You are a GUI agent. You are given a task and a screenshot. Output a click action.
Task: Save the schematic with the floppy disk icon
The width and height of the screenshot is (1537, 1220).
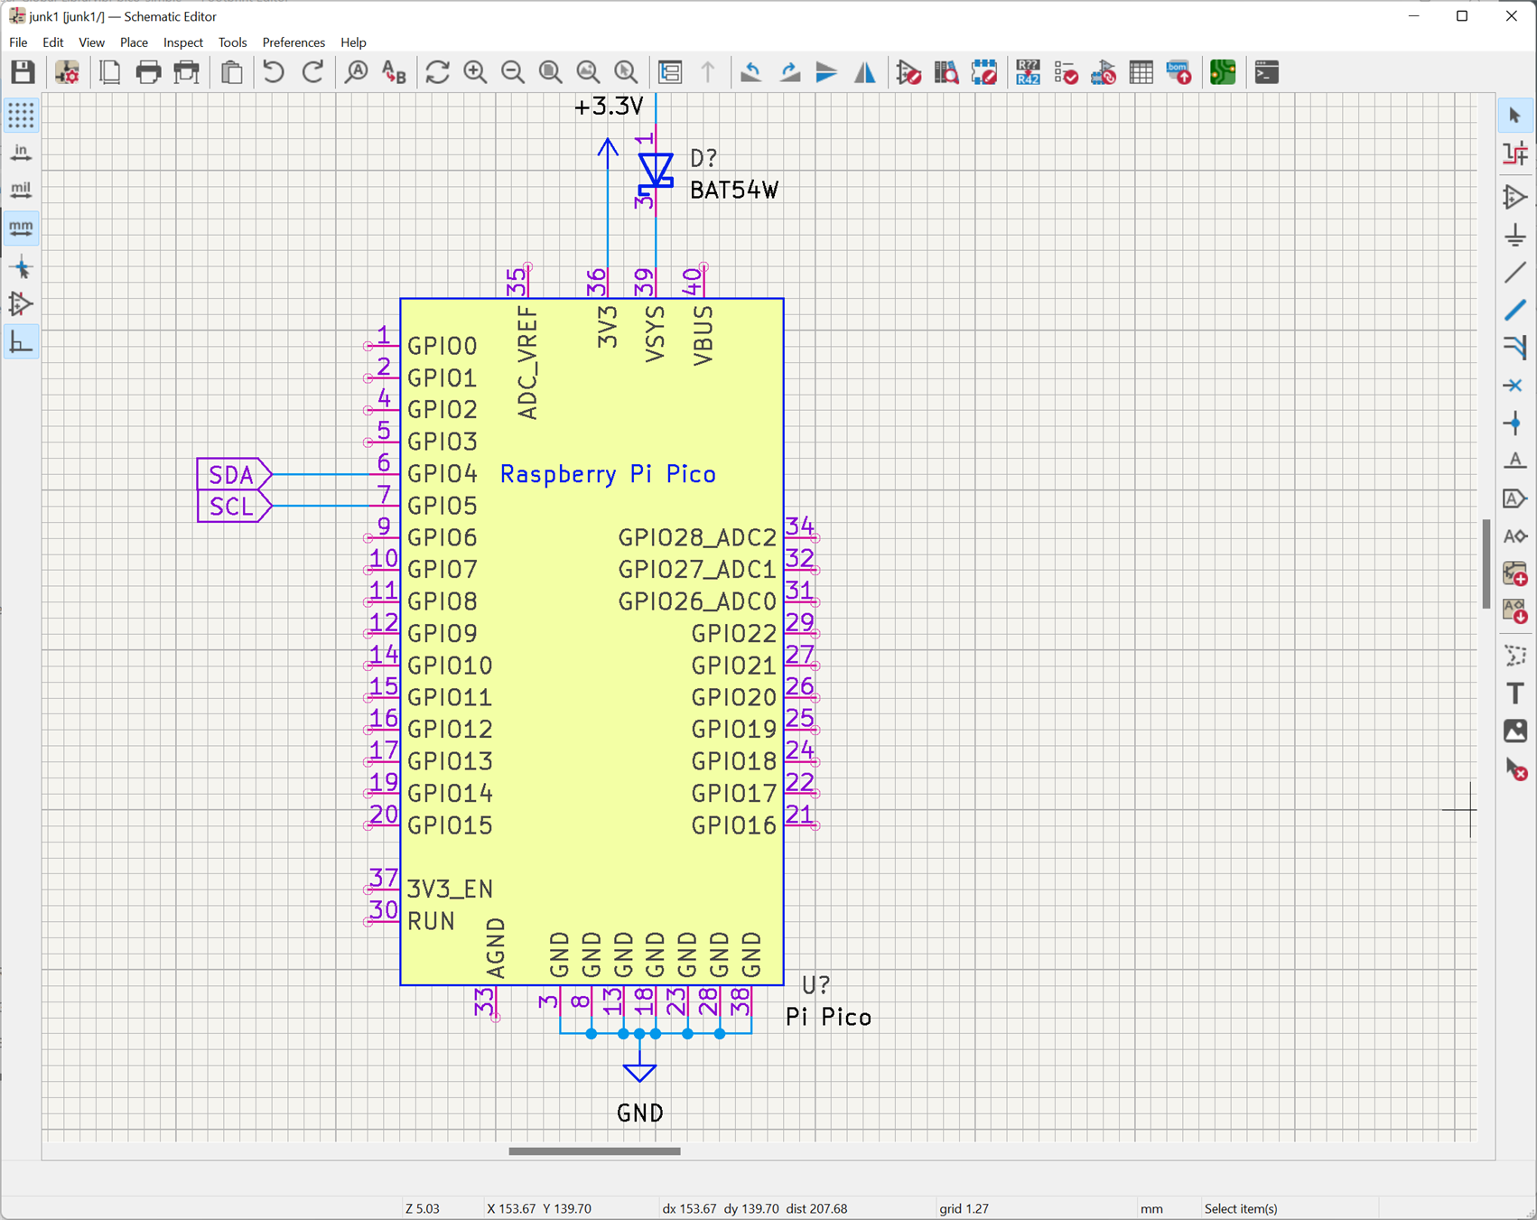tap(23, 72)
